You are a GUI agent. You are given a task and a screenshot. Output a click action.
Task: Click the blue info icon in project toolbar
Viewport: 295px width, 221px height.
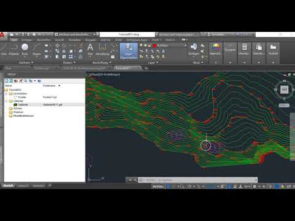coord(39,81)
